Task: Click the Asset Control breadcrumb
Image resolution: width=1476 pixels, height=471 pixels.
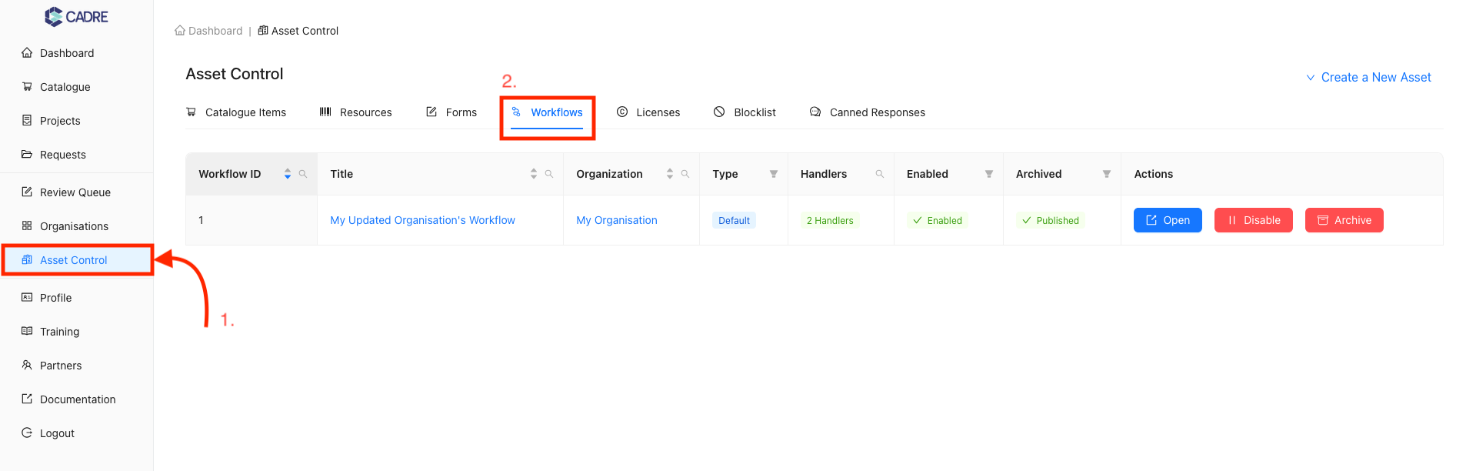Action: click(298, 31)
